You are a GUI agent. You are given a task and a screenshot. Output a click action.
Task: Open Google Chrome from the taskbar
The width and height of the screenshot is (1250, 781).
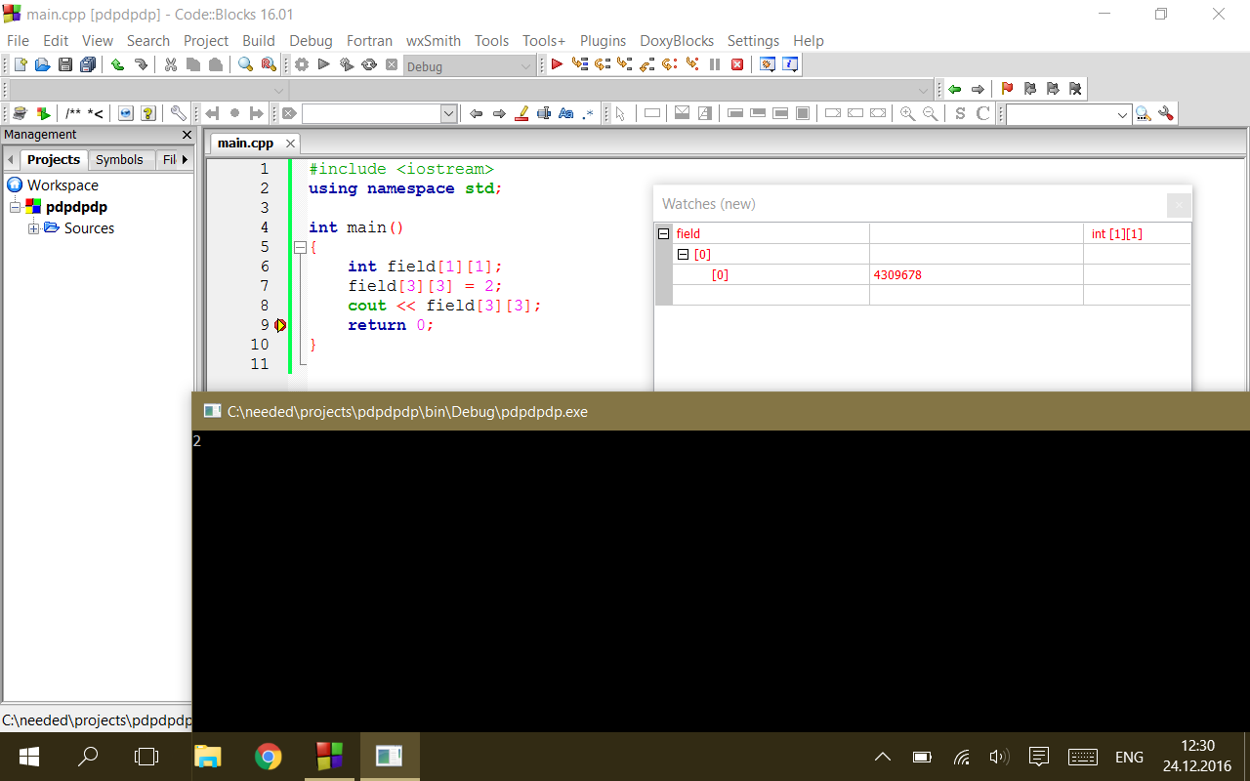268,757
